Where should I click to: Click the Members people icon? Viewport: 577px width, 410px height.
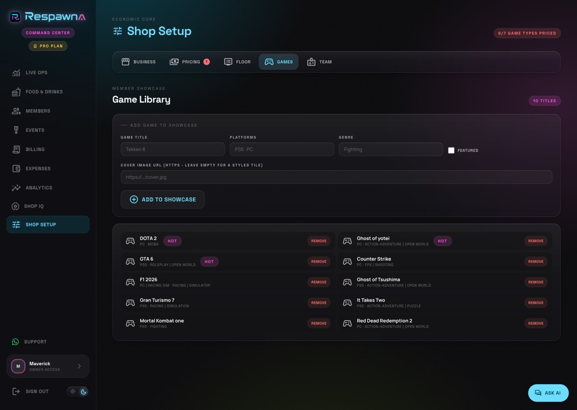tap(16, 111)
